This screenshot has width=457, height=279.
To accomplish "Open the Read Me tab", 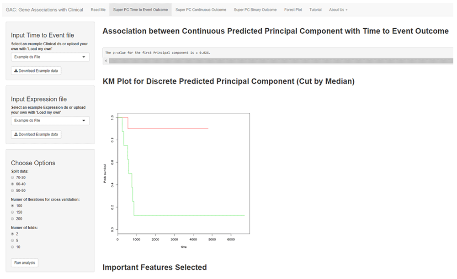I will (x=98, y=10).
